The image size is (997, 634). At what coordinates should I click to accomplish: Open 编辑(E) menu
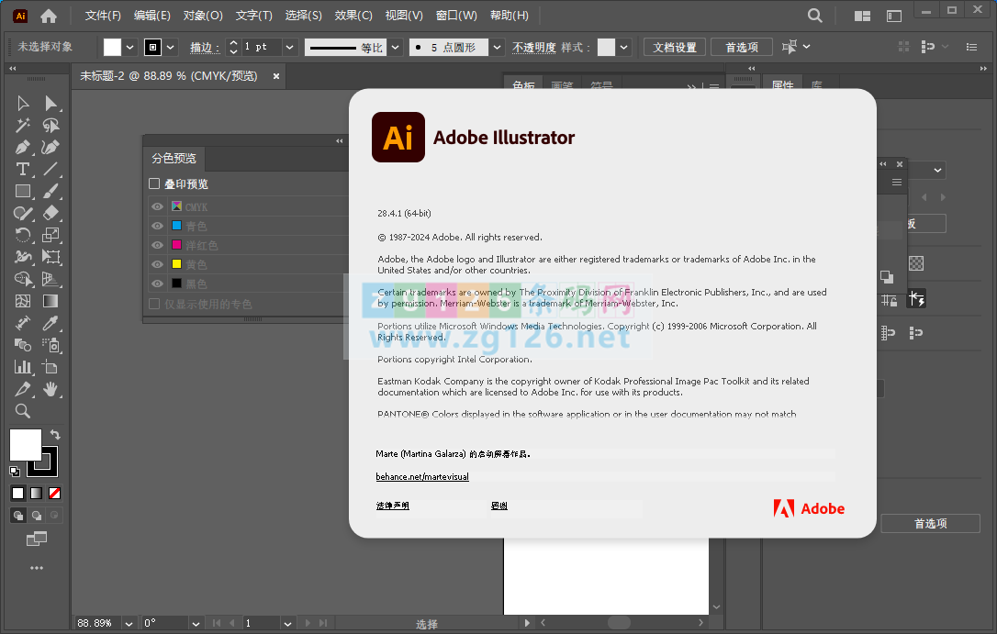152,16
